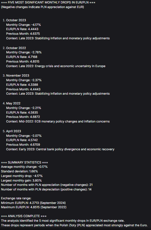Click the 'Maximum EUR/PLN: 4.8515' line

pyautogui.click(x=34, y=207)
